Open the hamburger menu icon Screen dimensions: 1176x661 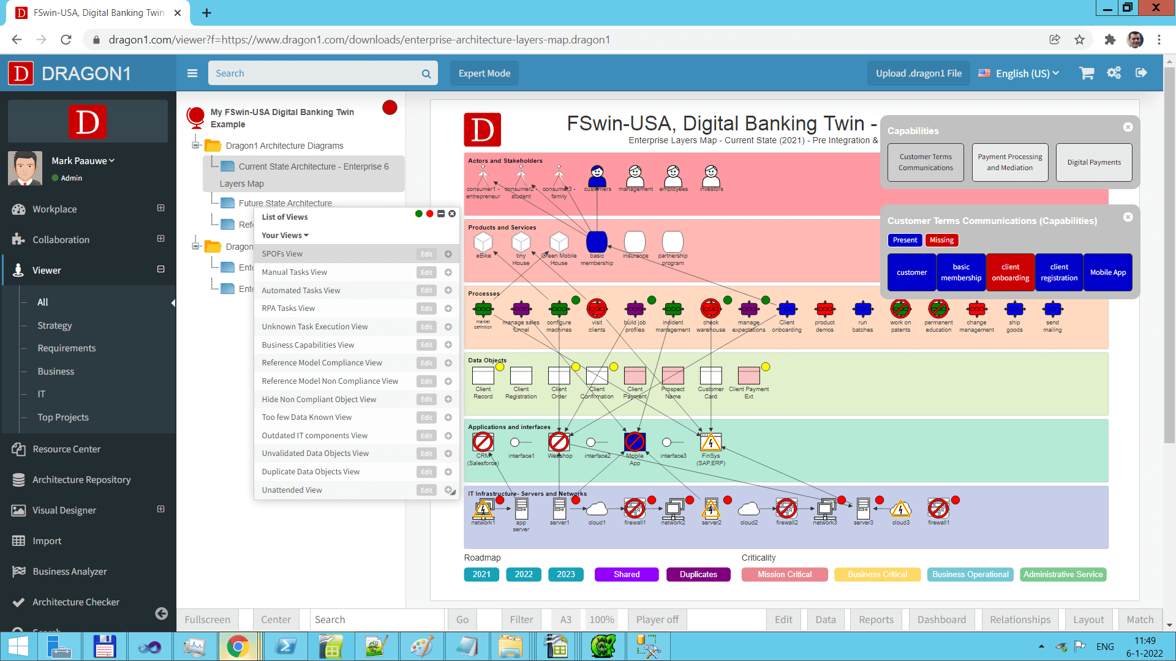(192, 73)
